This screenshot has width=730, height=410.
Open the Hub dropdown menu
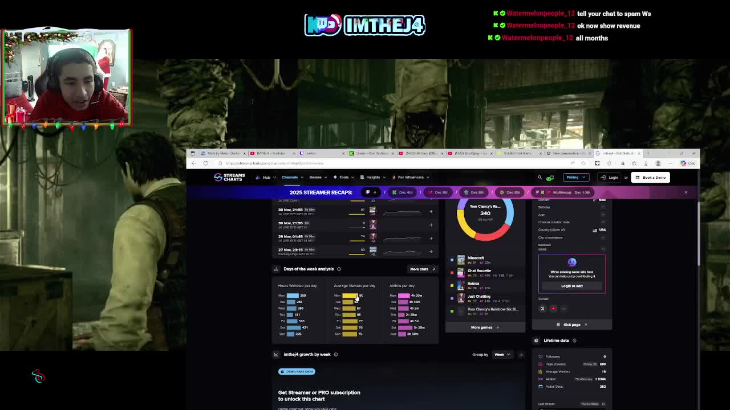tap(265, 178)
